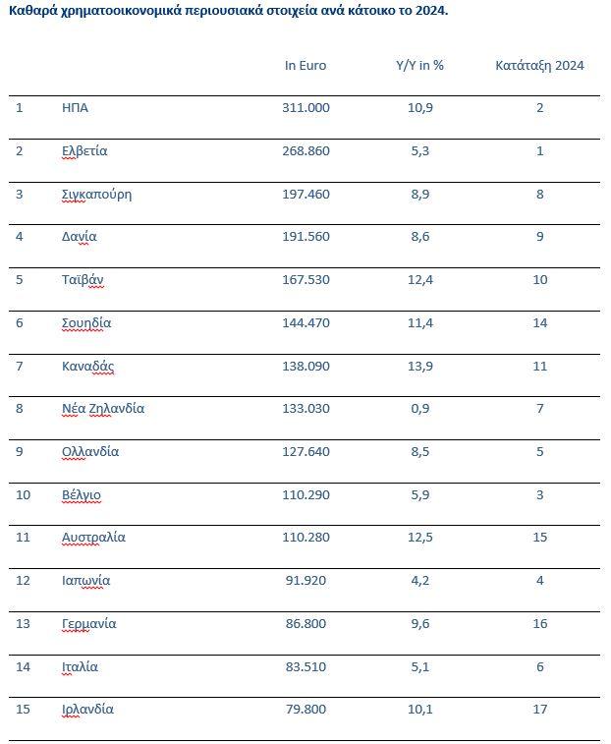Select the 'Y/Y in %' column header
This screenshot has width=611, height=744.
(419, 66)
